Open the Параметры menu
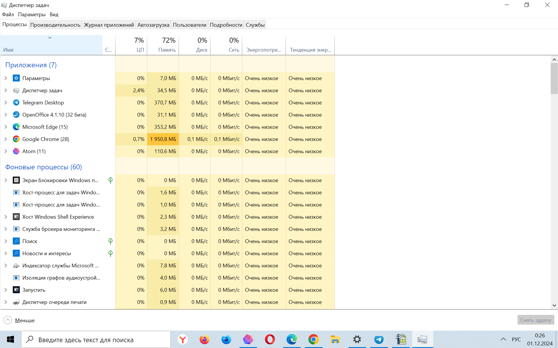 (x=32, y=14)
